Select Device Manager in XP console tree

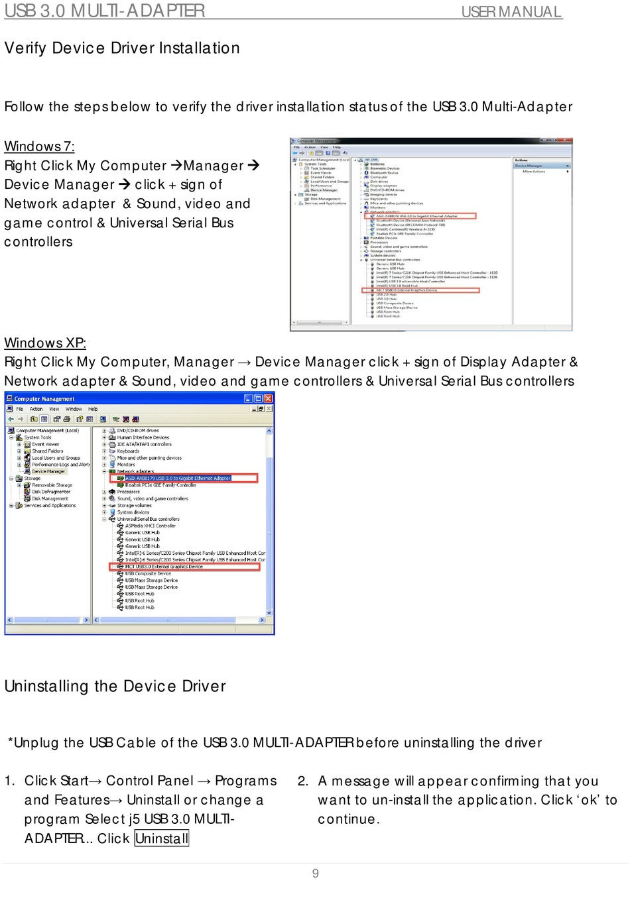[48, 471]
